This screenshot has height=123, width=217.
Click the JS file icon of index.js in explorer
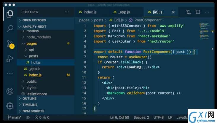[x=25, y=75]
